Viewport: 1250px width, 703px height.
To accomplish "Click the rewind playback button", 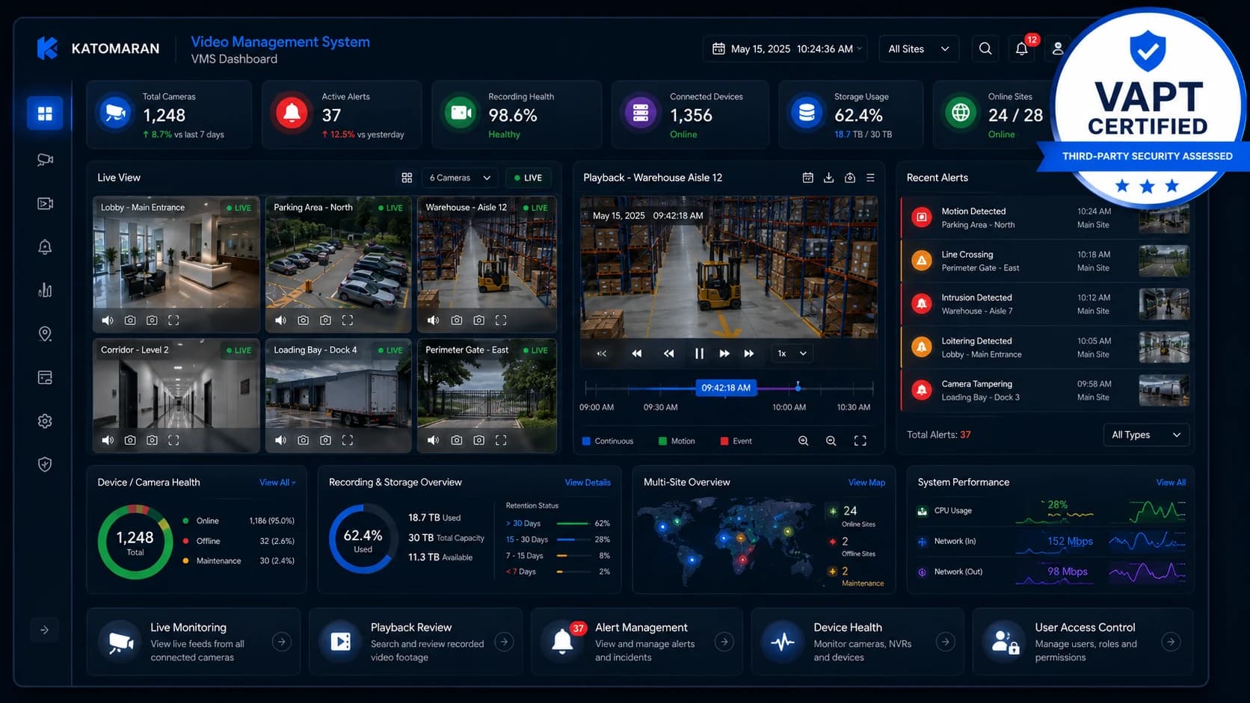I will click(x=668, y=353).
